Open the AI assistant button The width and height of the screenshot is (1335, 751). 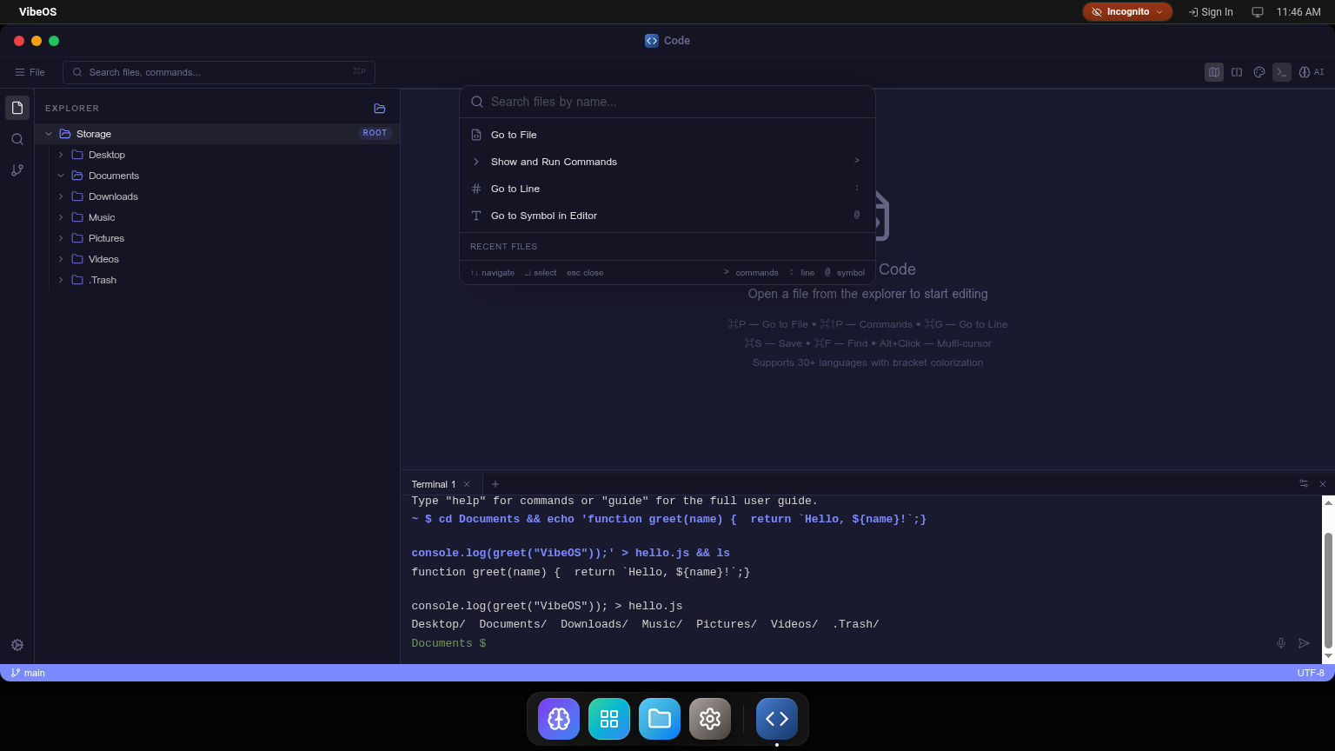point(1312,72)
